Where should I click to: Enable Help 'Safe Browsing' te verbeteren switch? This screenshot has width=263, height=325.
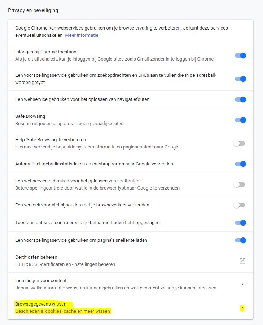[x=239, y=143]
